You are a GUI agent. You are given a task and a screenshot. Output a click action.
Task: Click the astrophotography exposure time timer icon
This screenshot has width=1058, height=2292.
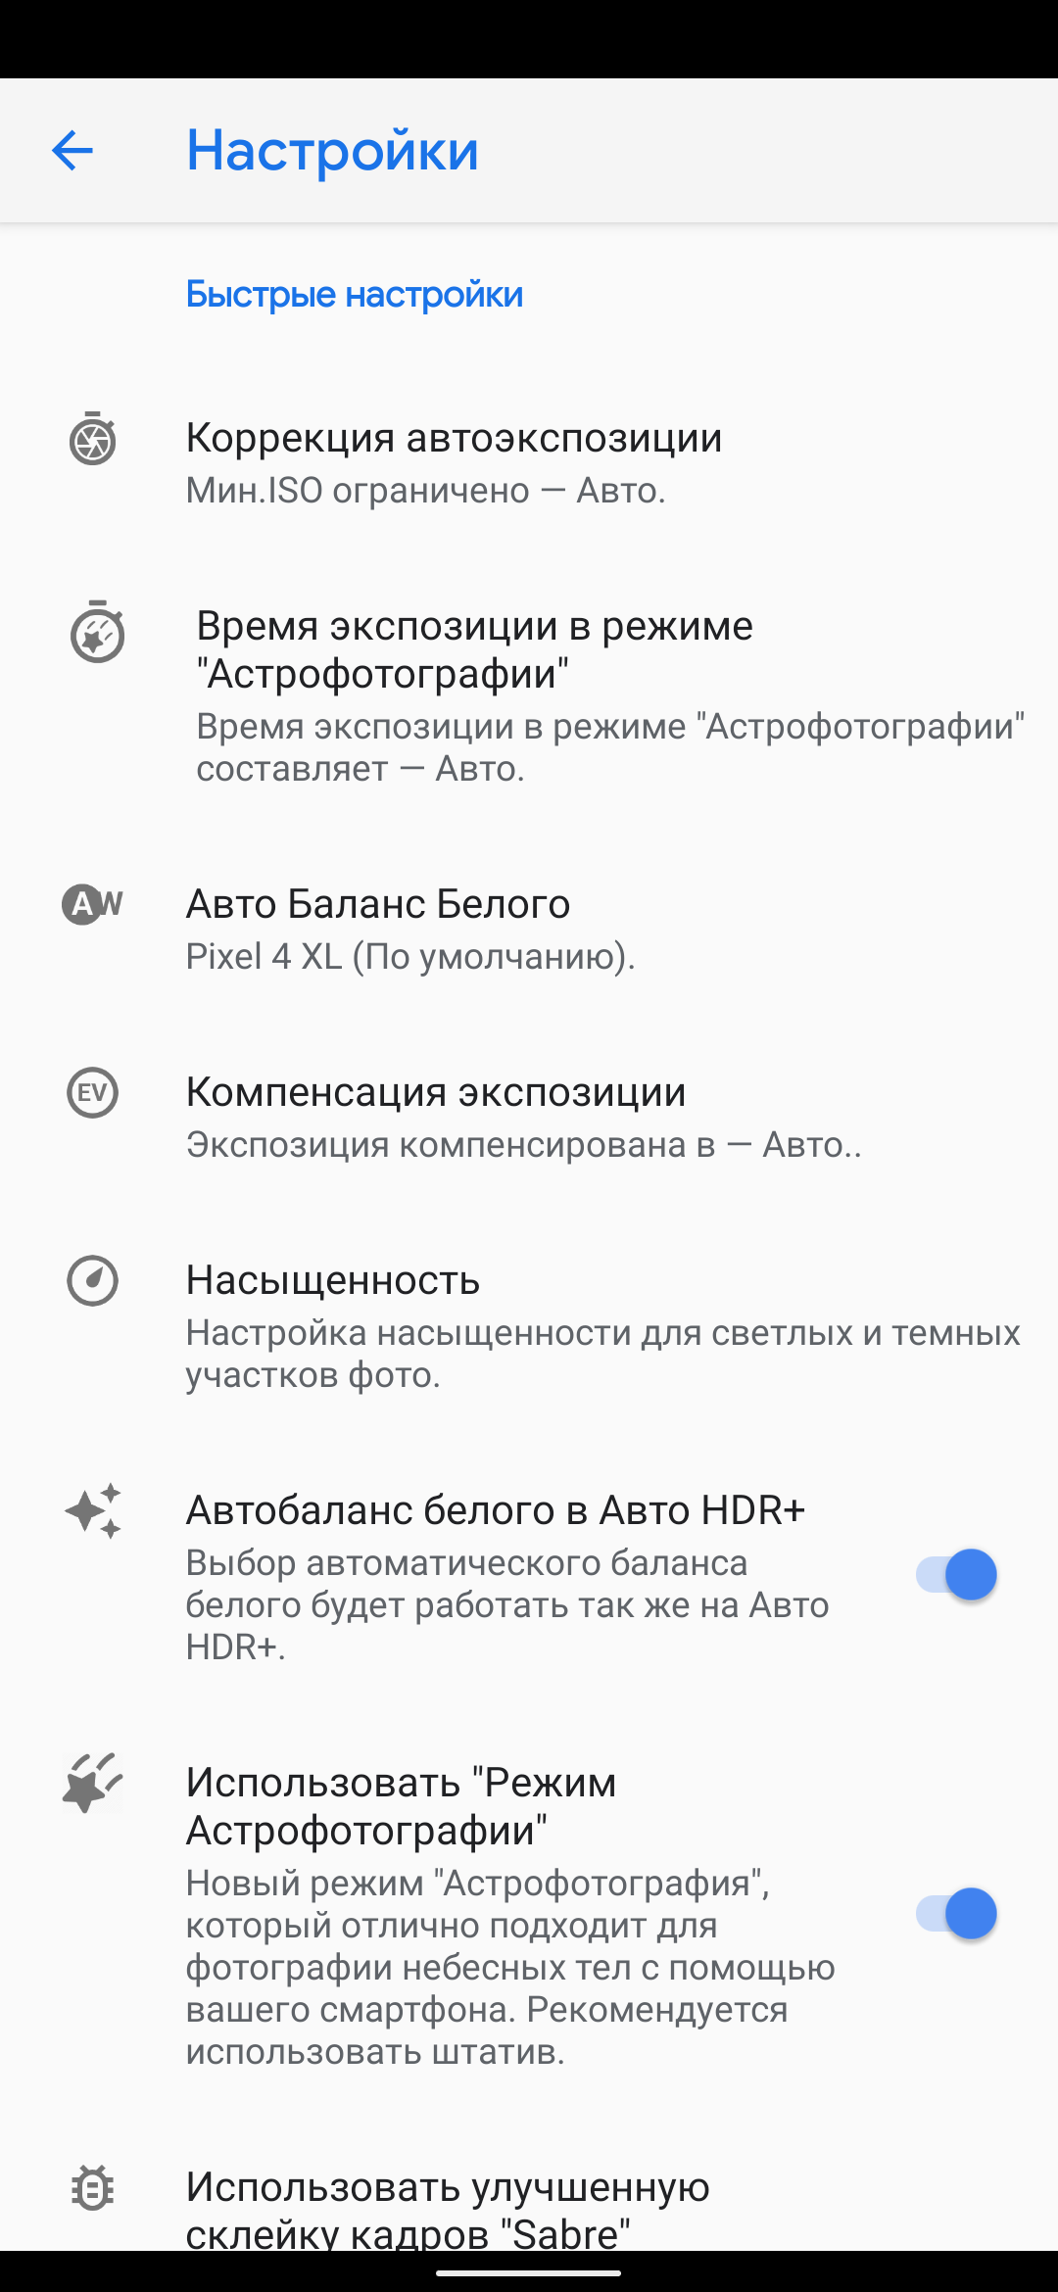coord(97,633)
